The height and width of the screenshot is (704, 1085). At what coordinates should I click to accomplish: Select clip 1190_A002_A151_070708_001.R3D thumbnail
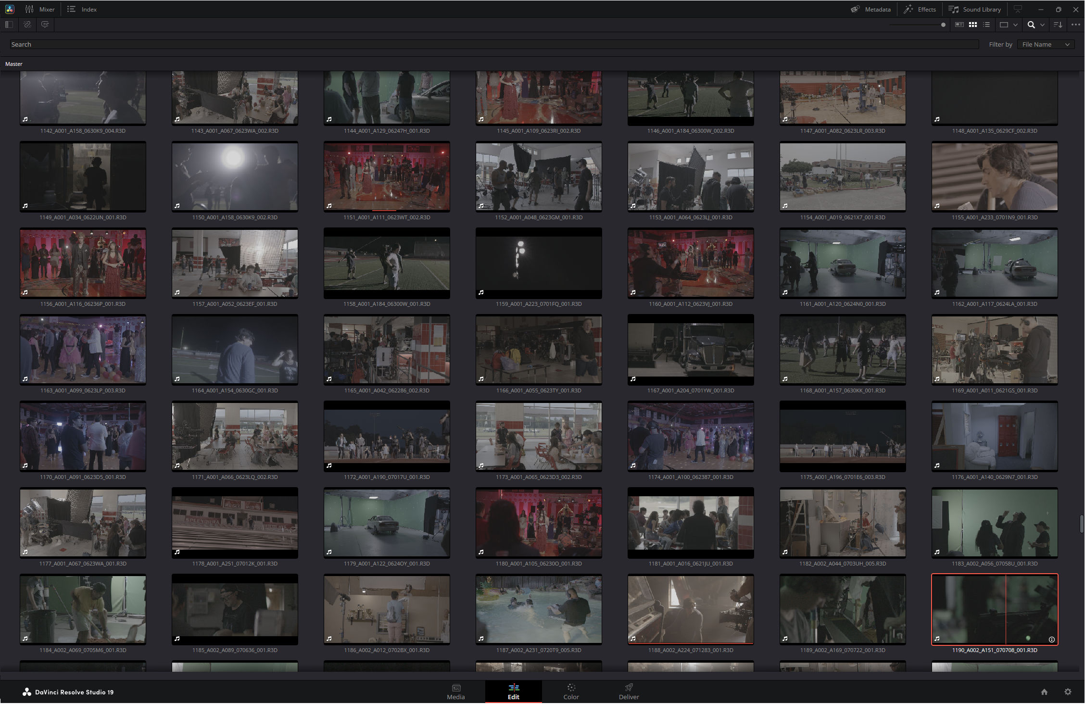995,609
